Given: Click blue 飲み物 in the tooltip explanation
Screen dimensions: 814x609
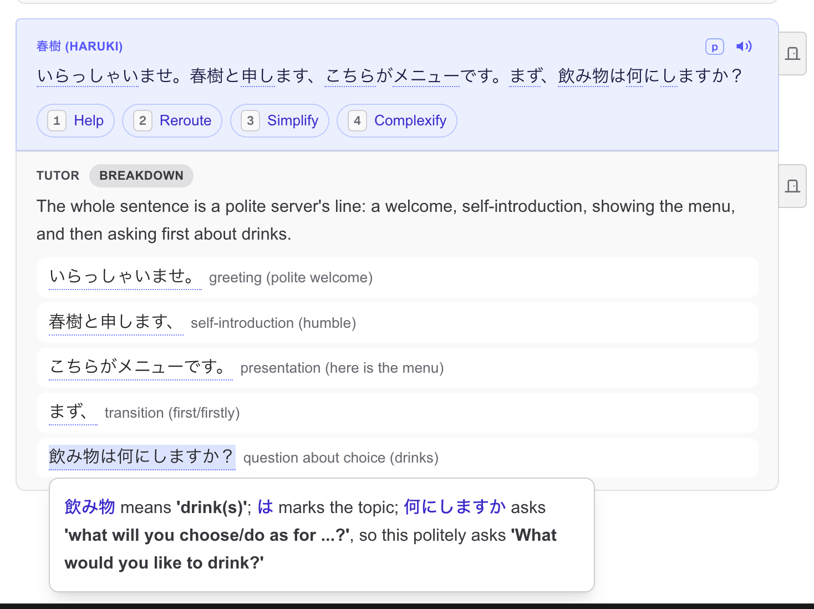Looking at the screenshot, I should coord(90,507).
